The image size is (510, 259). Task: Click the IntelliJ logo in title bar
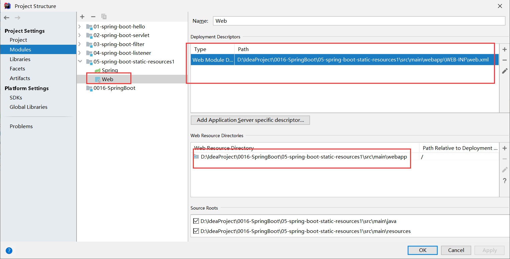point(7,6)
